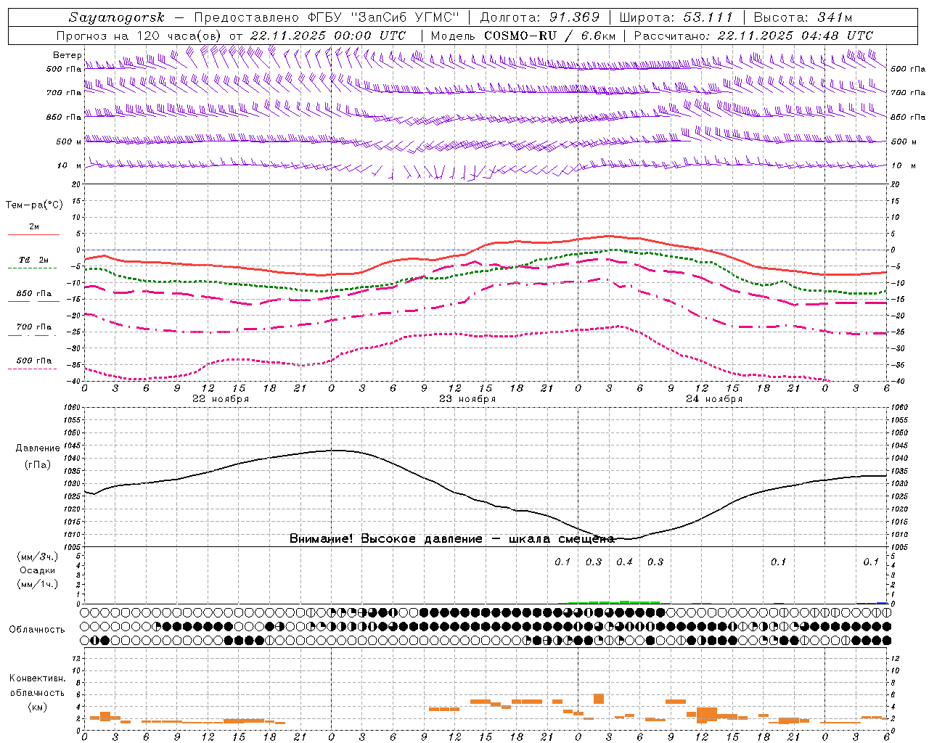Click the 'Ветер' wind section label
This screenshot has height=743, width=929.
(67, 55)
